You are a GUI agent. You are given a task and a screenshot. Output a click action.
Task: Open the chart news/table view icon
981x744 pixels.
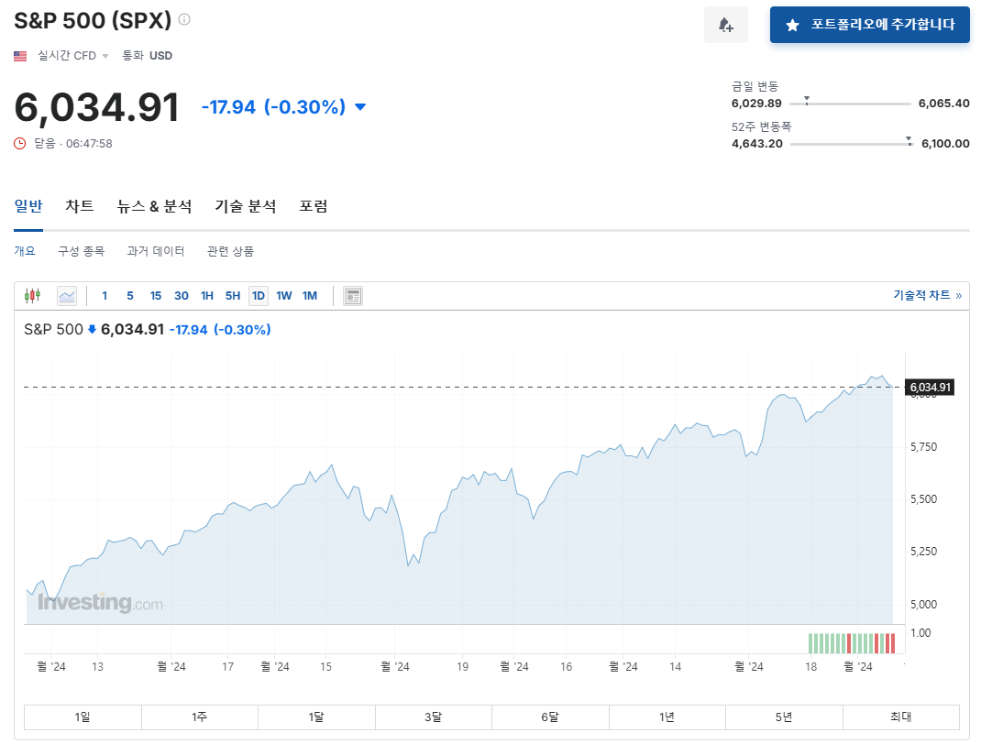point(353,296)
